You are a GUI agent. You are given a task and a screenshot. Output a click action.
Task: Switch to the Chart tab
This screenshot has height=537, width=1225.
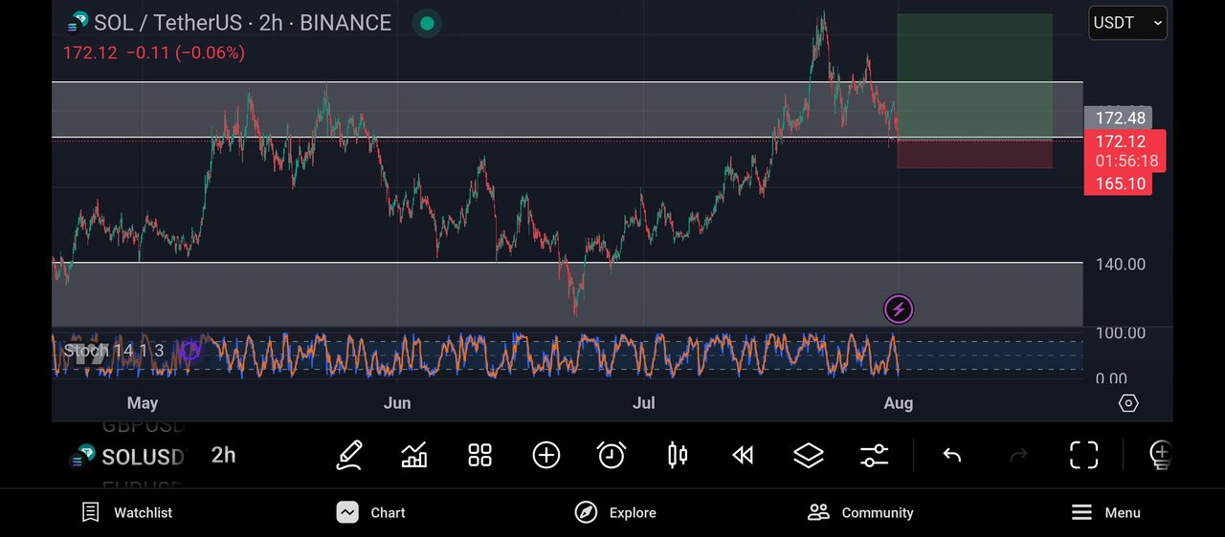(x=371, y=512)
